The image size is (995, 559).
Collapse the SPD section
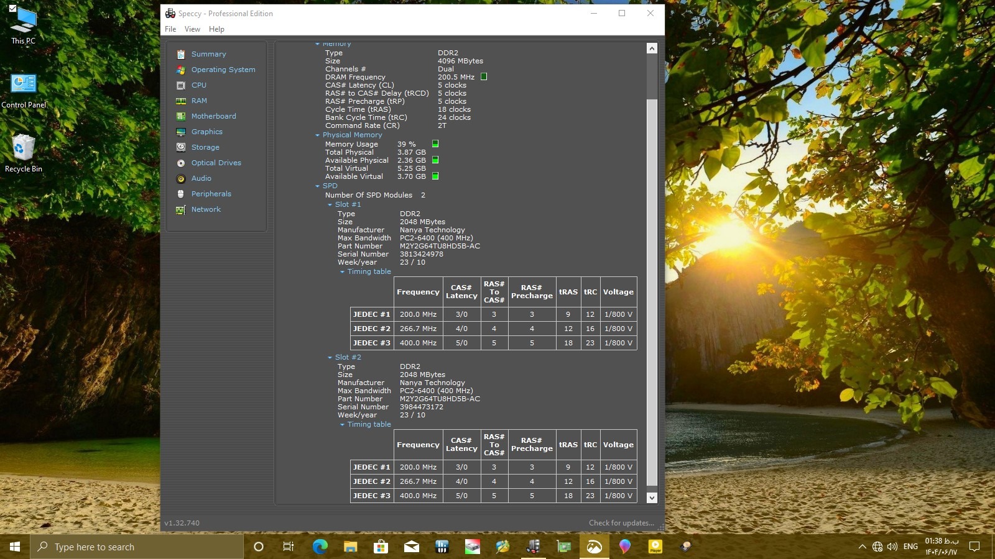(317, 186)
